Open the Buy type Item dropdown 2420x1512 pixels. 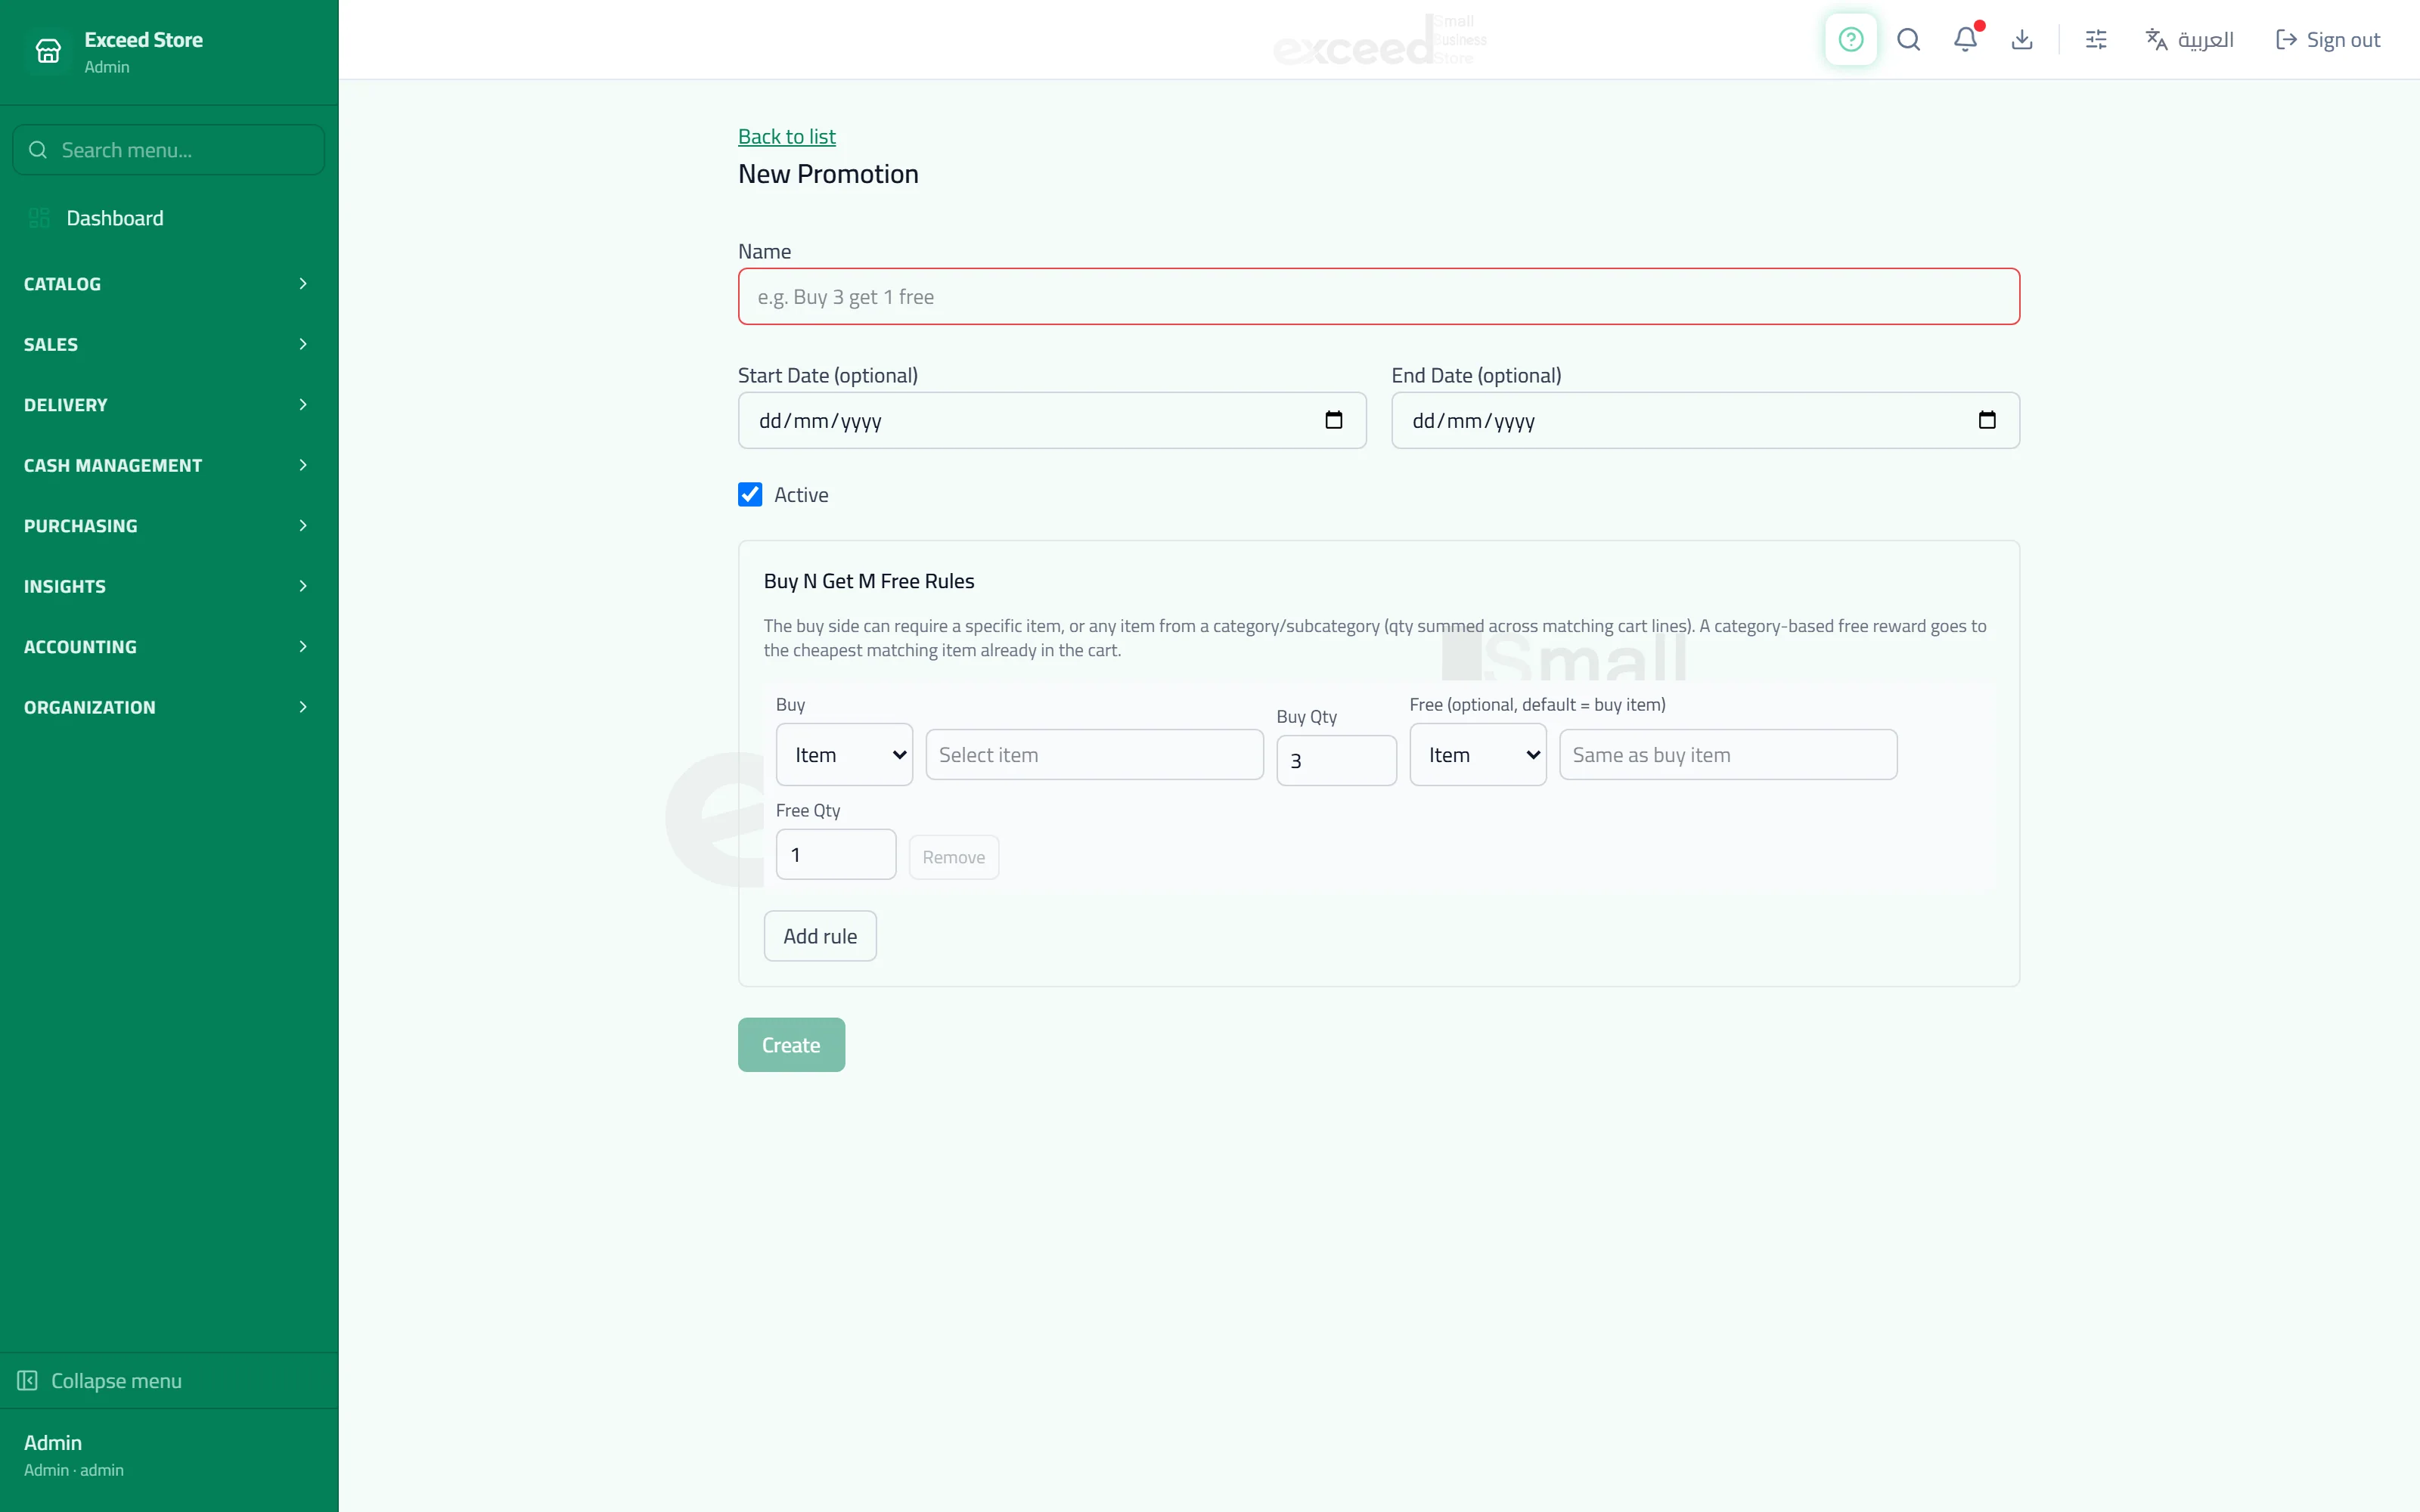point(844,754)
